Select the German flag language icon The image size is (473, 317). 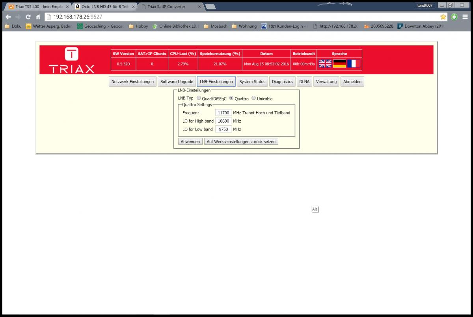[339, 64]
